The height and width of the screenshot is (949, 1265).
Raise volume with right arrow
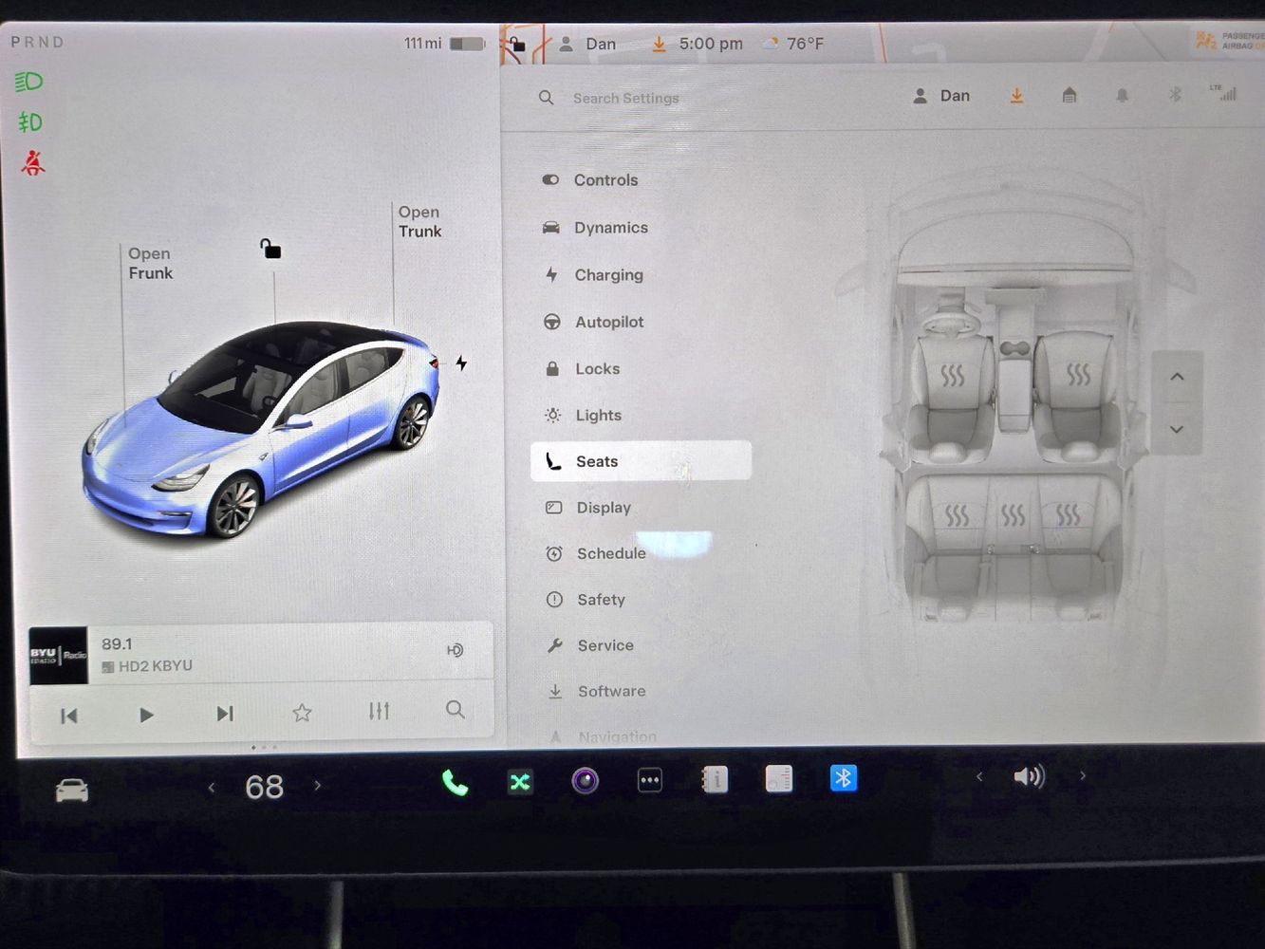(x=1083, y=775)
